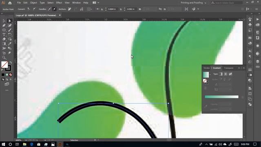Open the Pathfinder panel icon
Image resolution: width=261 pixels, height=147 pixels.
pos(250,105)
